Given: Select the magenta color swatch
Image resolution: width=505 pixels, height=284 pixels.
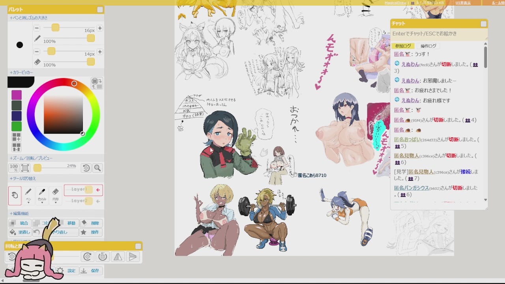Looking at the screenshot, I should 17,95.
